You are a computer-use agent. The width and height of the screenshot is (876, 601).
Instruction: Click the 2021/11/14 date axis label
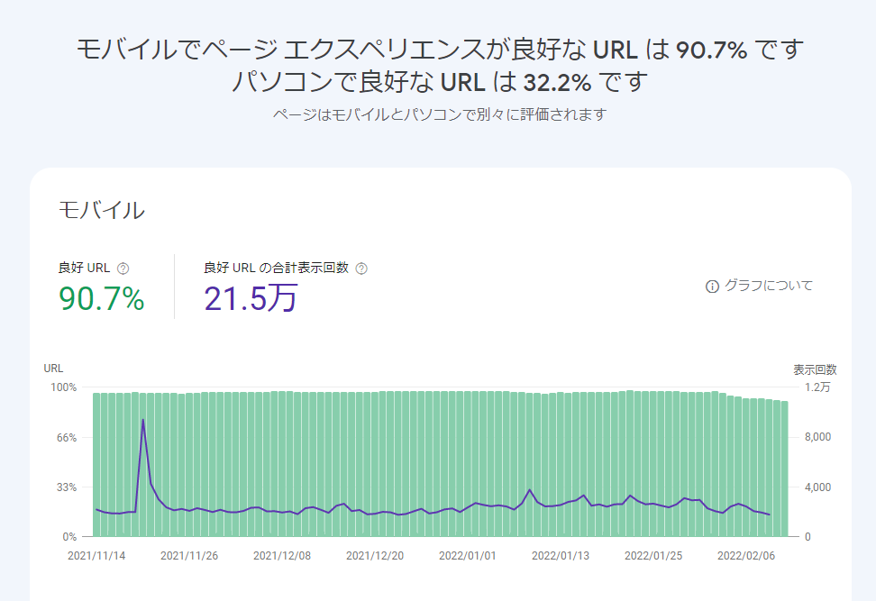(x=96, y=556)
